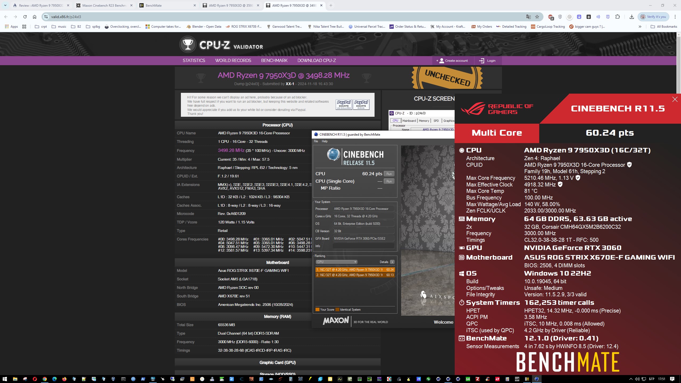Viewport: 681px width, 383px height.
Task: Switch to the Maxon Cinebench R23 tab
Action: pyautogui.click(x=104, y=5)
